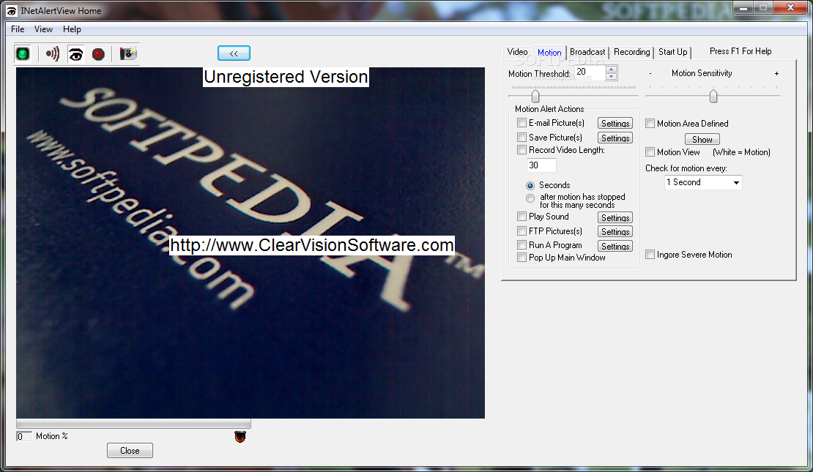The height and width of the screenshot is (472, 813).
Task: Click the siren alarm icon below video
Action: pos(240,437)
